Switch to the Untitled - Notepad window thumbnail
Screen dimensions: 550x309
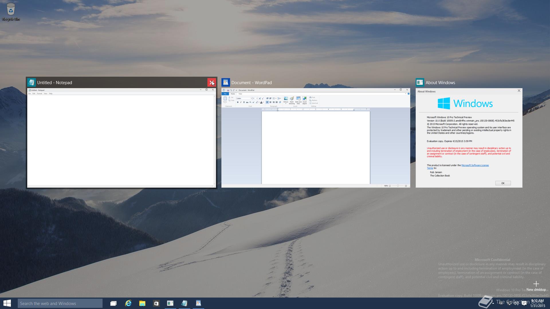point(121,138)
